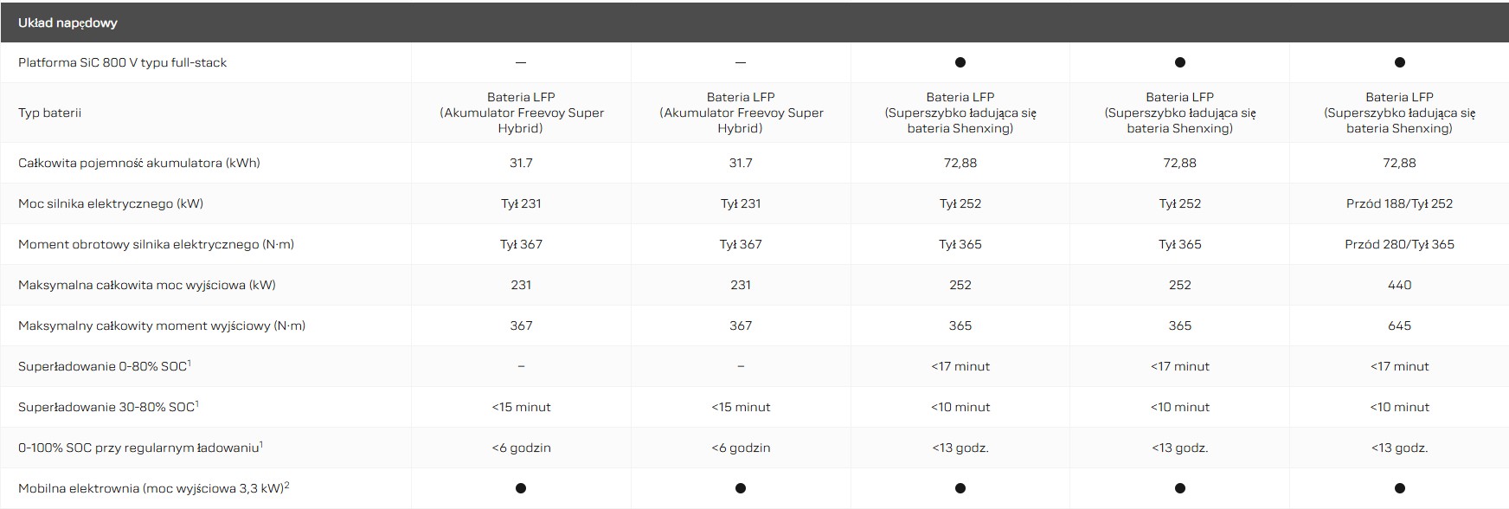Click the Przód 280/Tył 365 torque cell
The width and height of the screenshot is (1509, 509).
click(x=1399, y=244)
